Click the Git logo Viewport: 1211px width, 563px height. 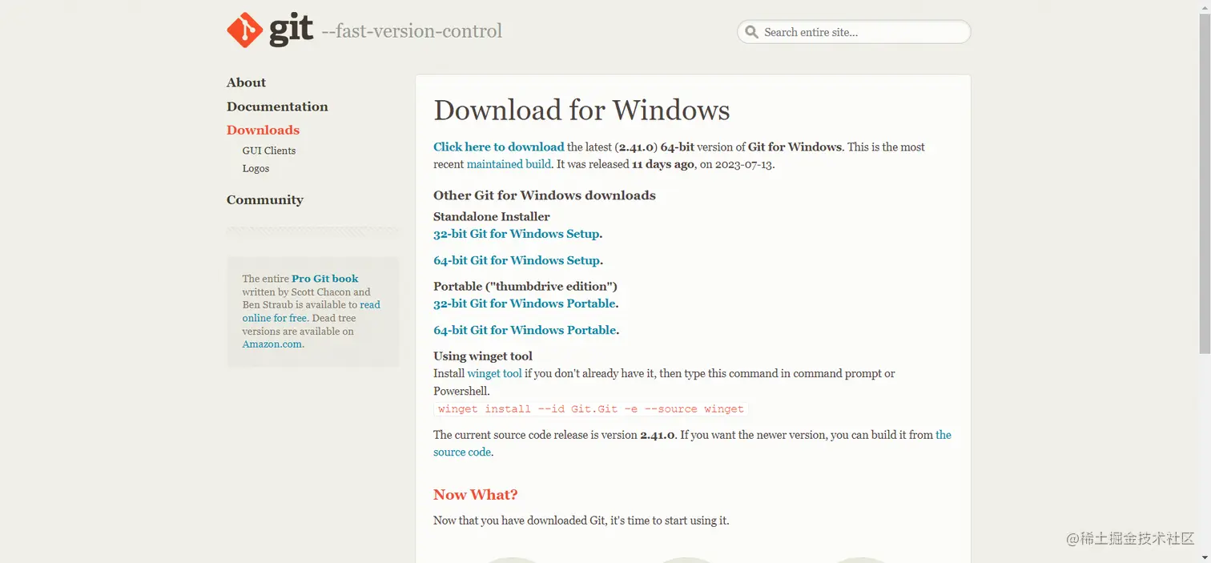(270, 30)
